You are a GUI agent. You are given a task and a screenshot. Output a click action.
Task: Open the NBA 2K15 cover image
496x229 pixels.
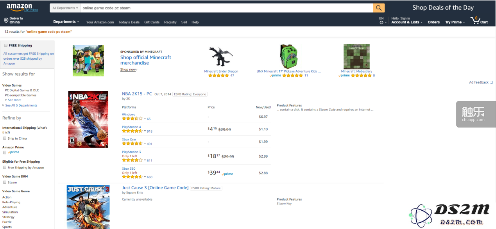point(88,119)
